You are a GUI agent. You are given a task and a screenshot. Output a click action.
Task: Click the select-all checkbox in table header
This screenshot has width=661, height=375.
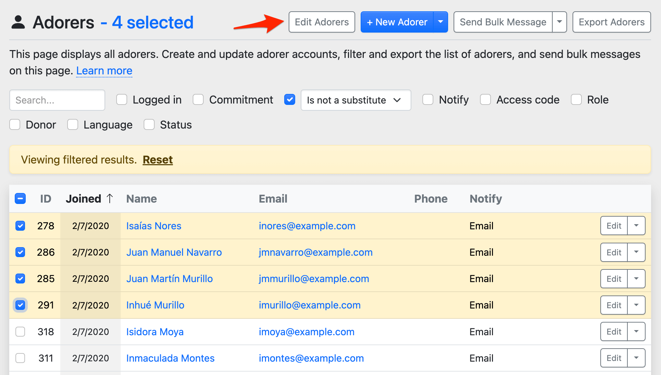20,198
